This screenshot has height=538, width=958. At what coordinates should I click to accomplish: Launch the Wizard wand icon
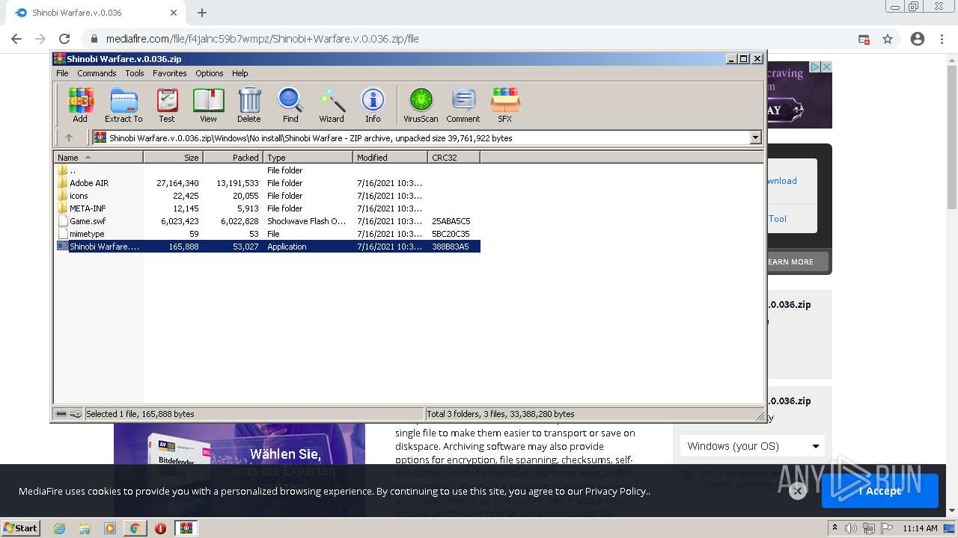click(332, 105)
